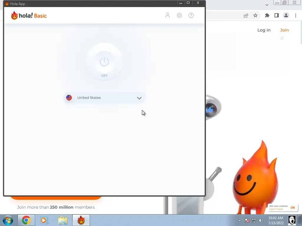Bookmark the page with the star icon

pos(255,15)
